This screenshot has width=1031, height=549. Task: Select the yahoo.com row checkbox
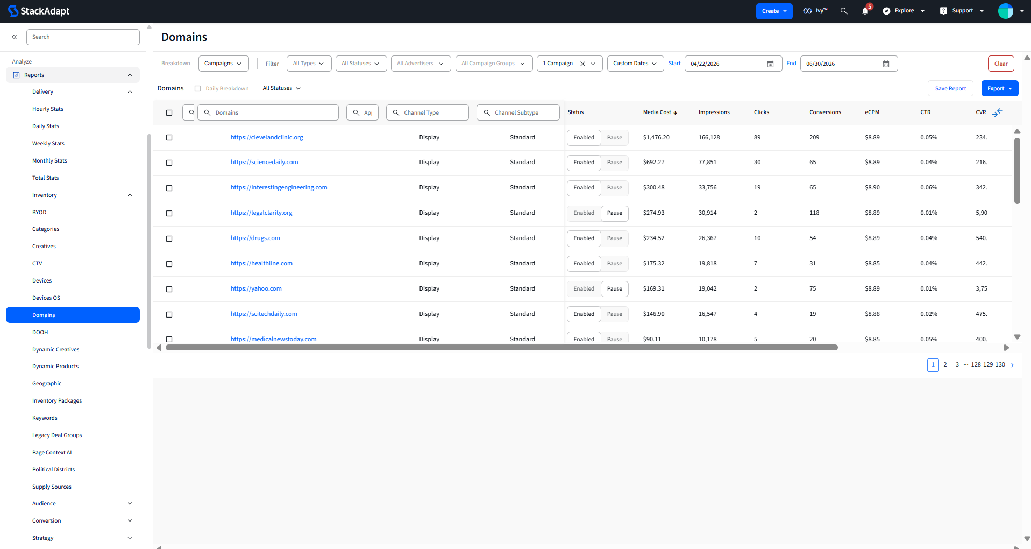169,290
